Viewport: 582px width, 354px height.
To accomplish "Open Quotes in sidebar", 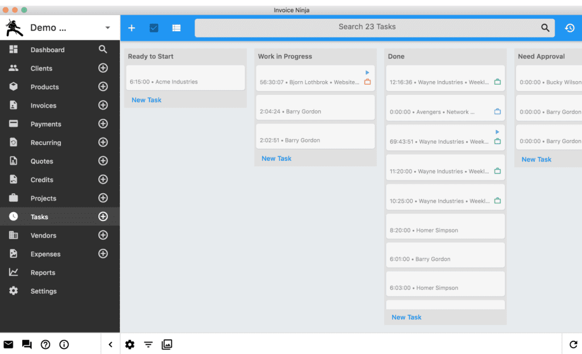I will point(41,161).
